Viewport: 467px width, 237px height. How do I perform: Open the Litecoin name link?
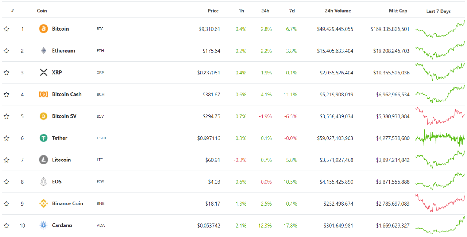[x=61, y=160]
